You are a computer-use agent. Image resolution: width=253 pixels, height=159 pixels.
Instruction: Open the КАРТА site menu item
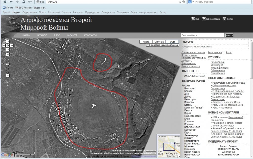pos(26,35)
